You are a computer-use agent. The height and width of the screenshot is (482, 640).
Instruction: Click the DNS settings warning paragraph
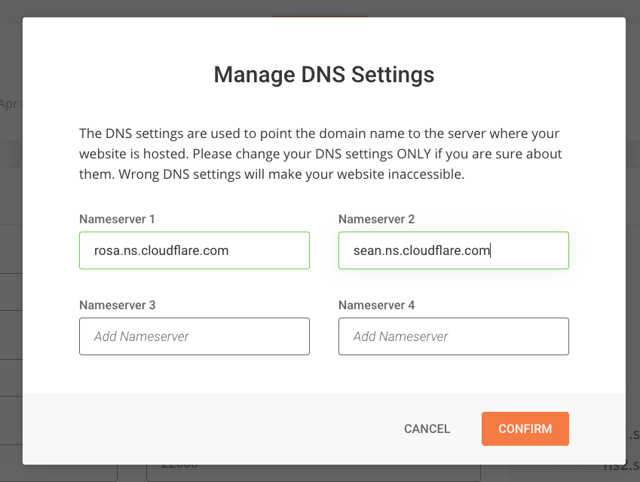click(320, 154)
